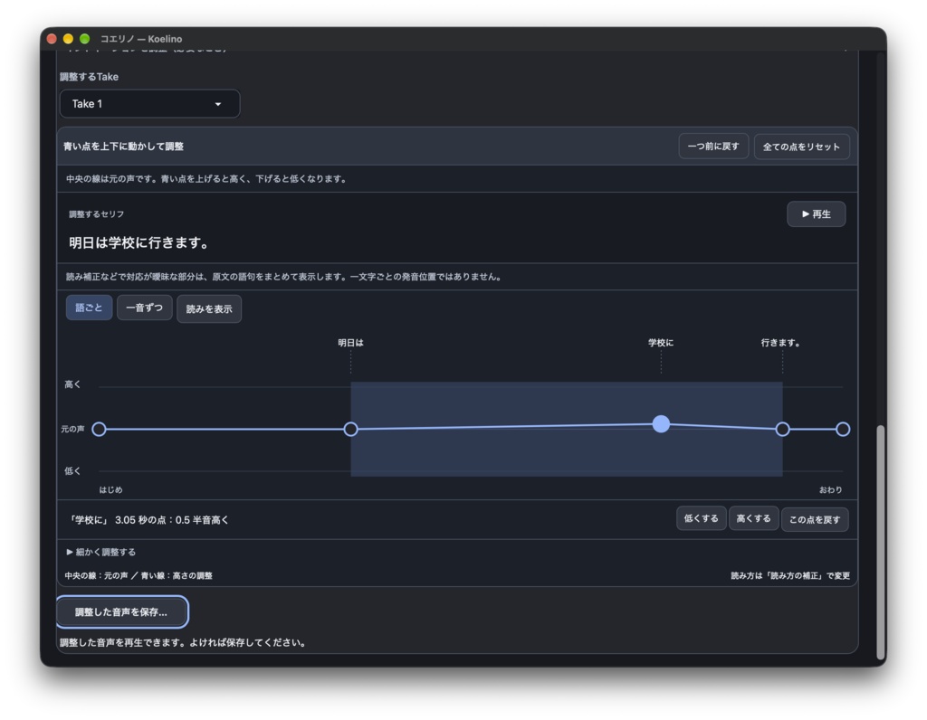This screenshot has height=720, width=927.
Task: Click the 高く axis label
Action: pyautogui.click(x=72, y=384)
